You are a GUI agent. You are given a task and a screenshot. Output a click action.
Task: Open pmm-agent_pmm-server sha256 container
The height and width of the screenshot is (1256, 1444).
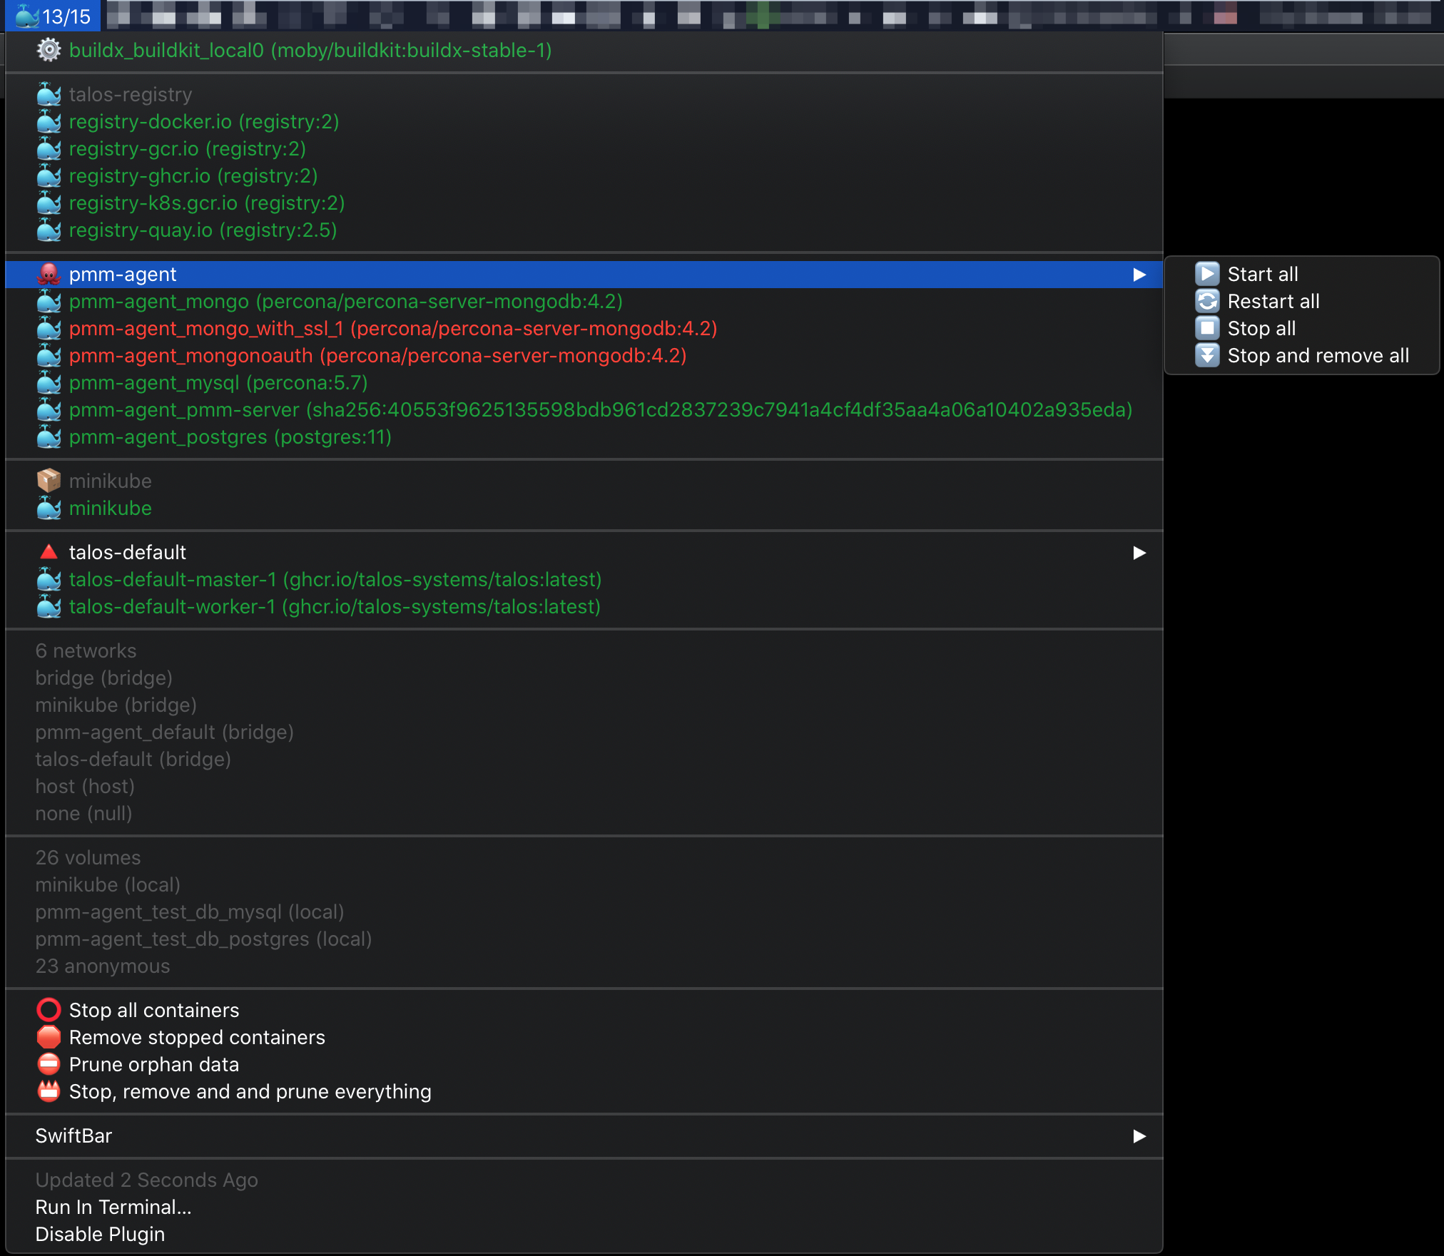click(x=584, y=410)
